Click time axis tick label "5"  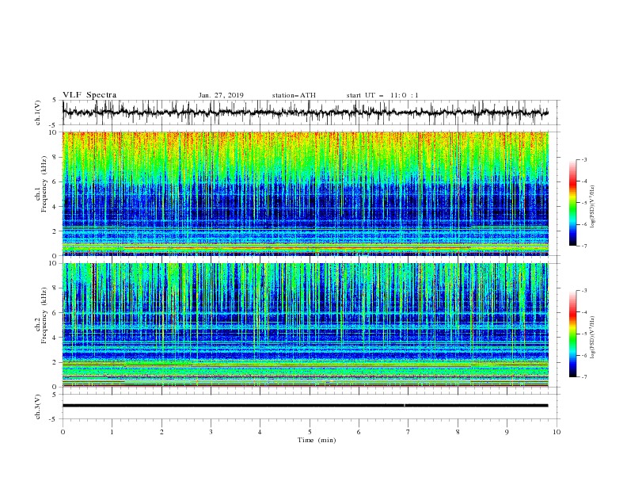tap(310, 432)
